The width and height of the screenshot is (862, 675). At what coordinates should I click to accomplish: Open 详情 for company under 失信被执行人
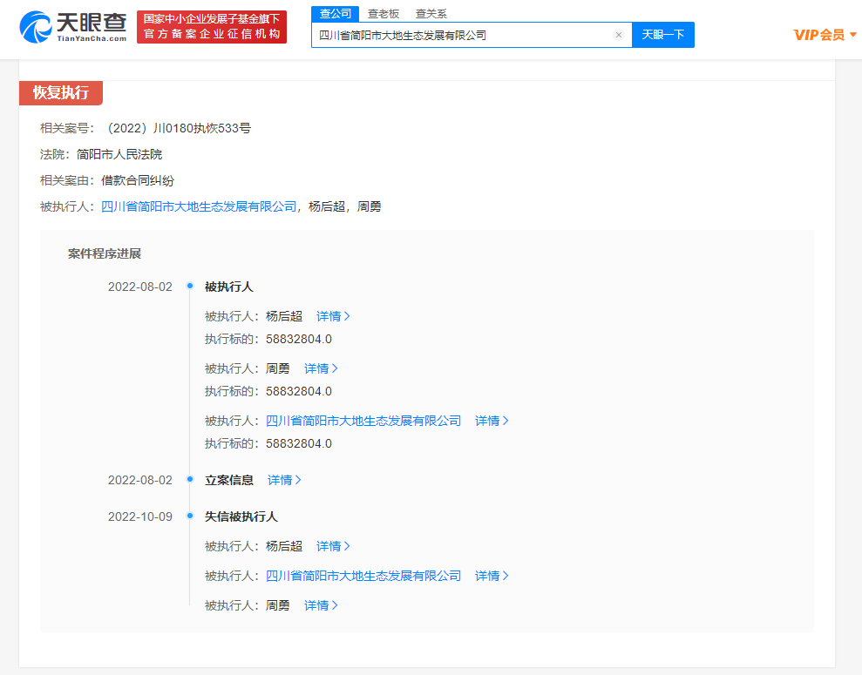[492, 576]
